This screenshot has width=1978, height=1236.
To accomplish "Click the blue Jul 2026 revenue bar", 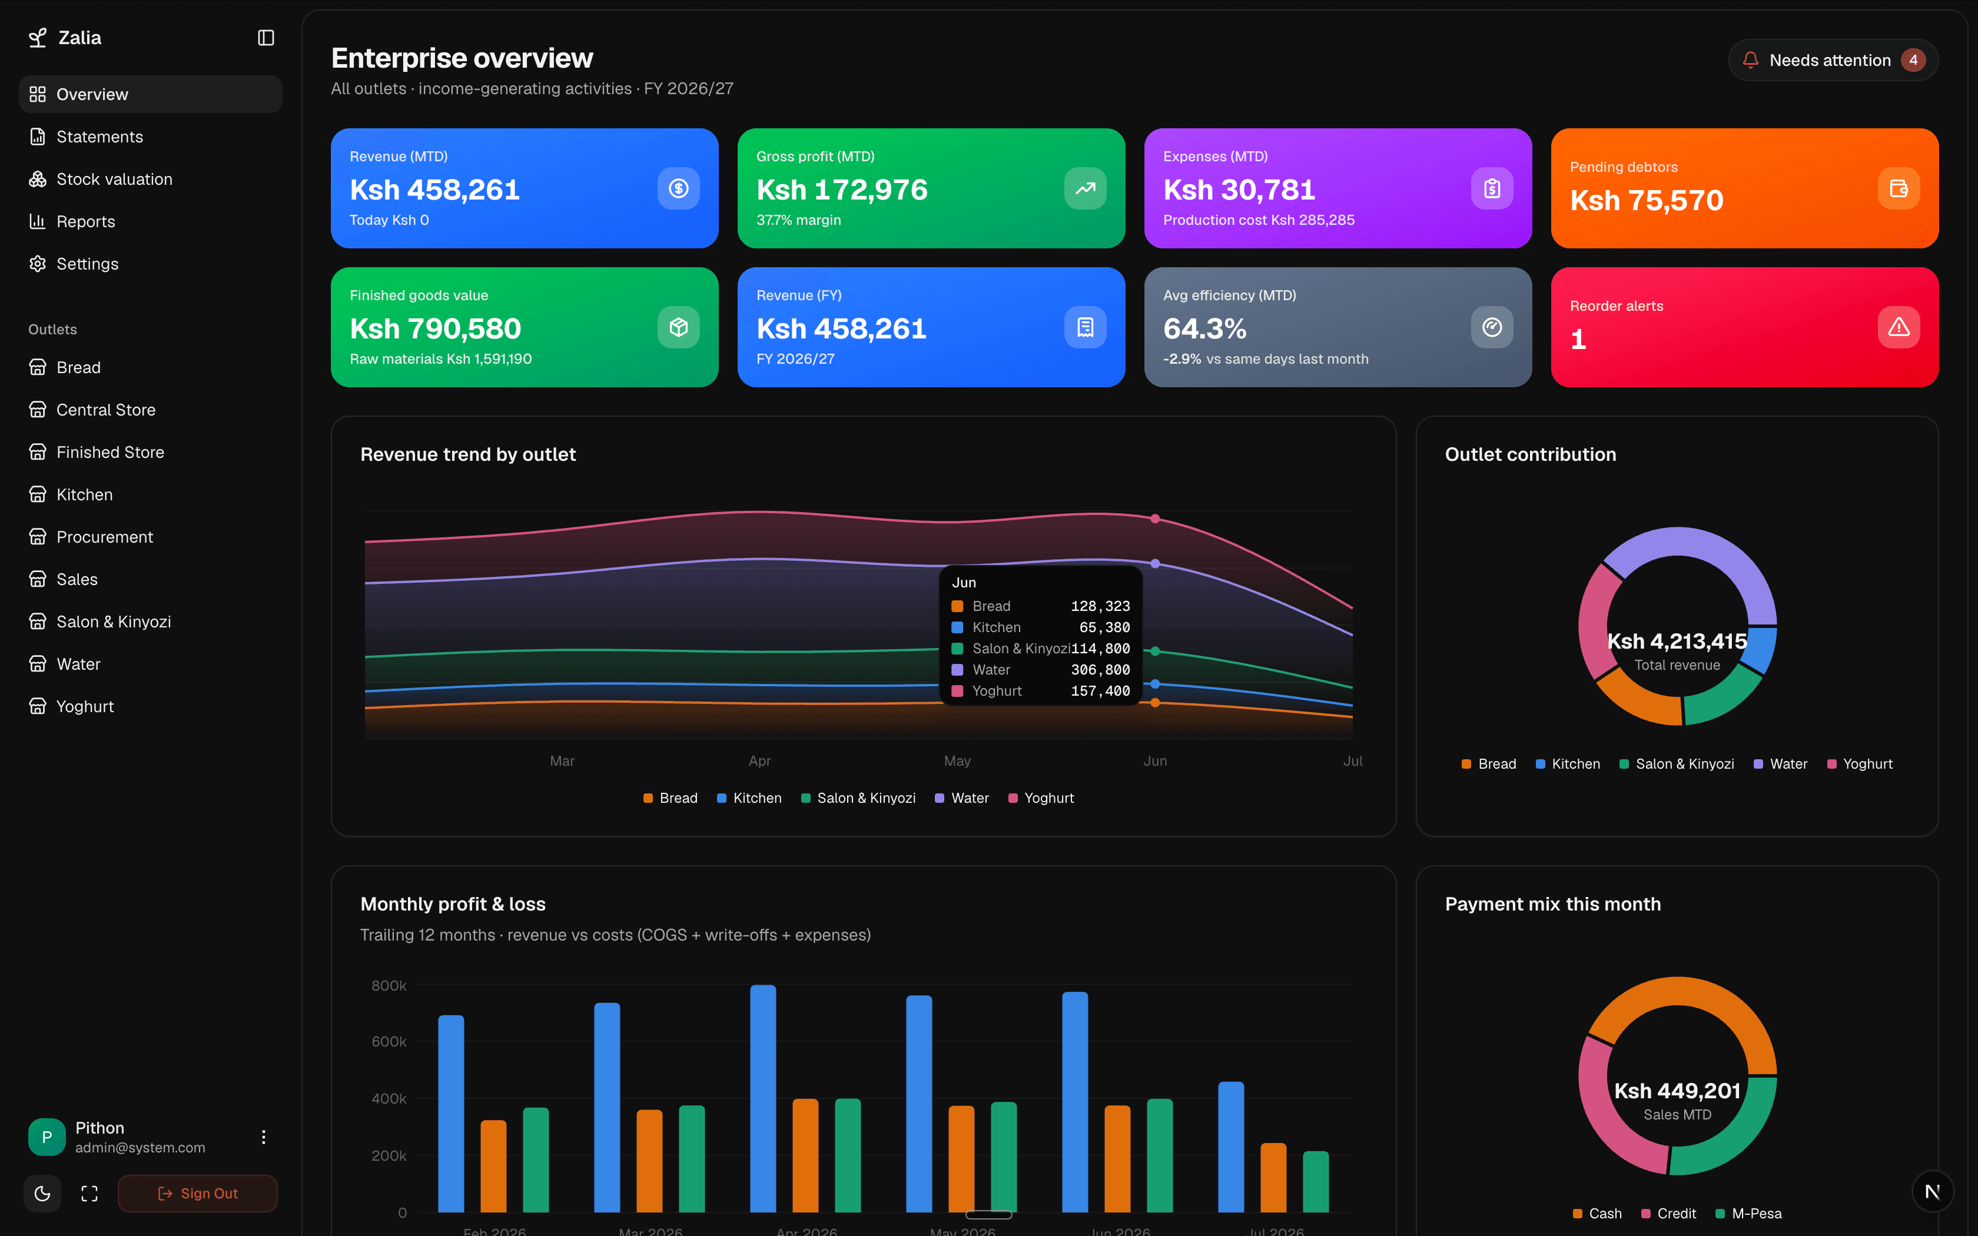I will point(1231,1147).
